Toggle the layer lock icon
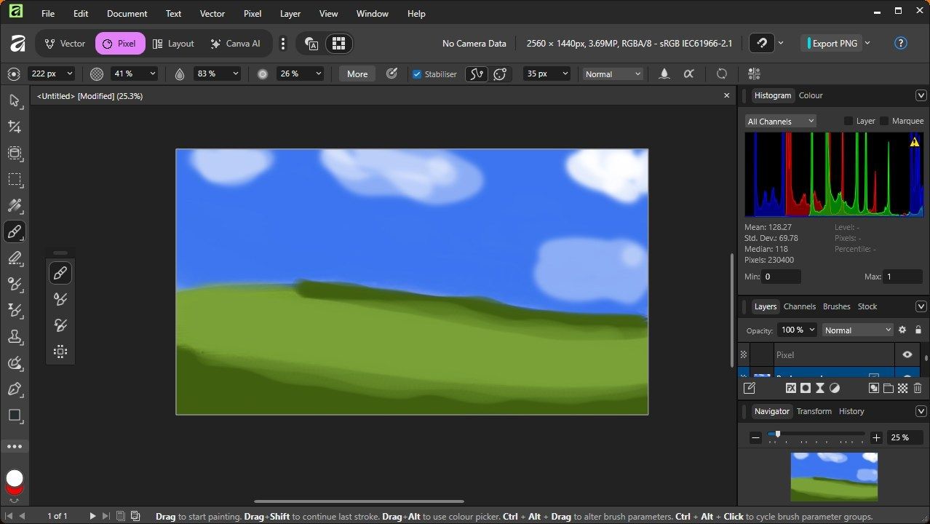Viewport: 930px width, 524px height. (918, 330)
